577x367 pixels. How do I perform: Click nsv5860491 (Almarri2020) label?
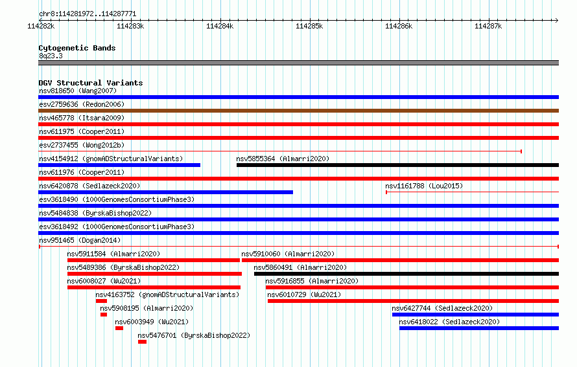point(300,267)
